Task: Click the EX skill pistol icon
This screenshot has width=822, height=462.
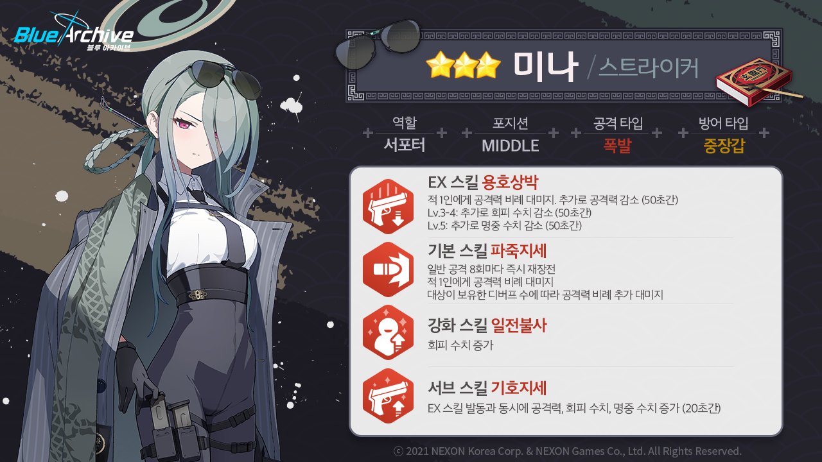Action: tap(388, 202)
